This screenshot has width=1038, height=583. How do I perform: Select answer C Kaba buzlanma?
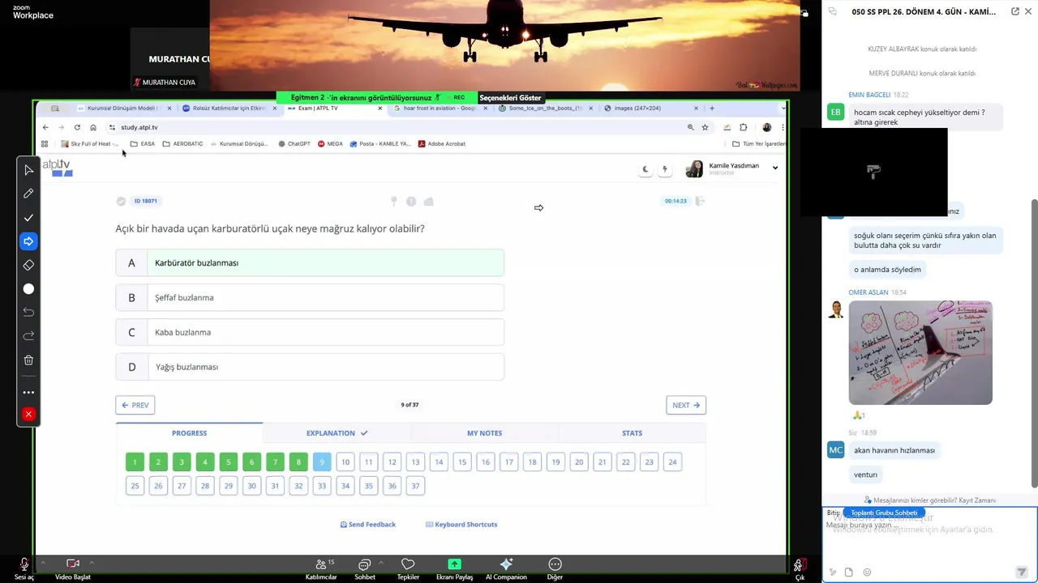(310, 332)
